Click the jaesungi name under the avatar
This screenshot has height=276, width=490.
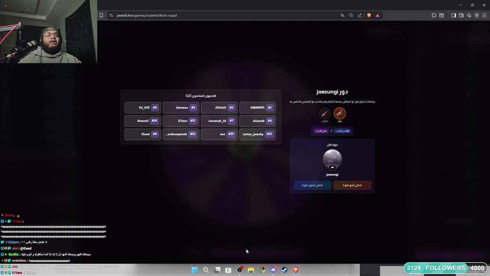coord(332,175)
